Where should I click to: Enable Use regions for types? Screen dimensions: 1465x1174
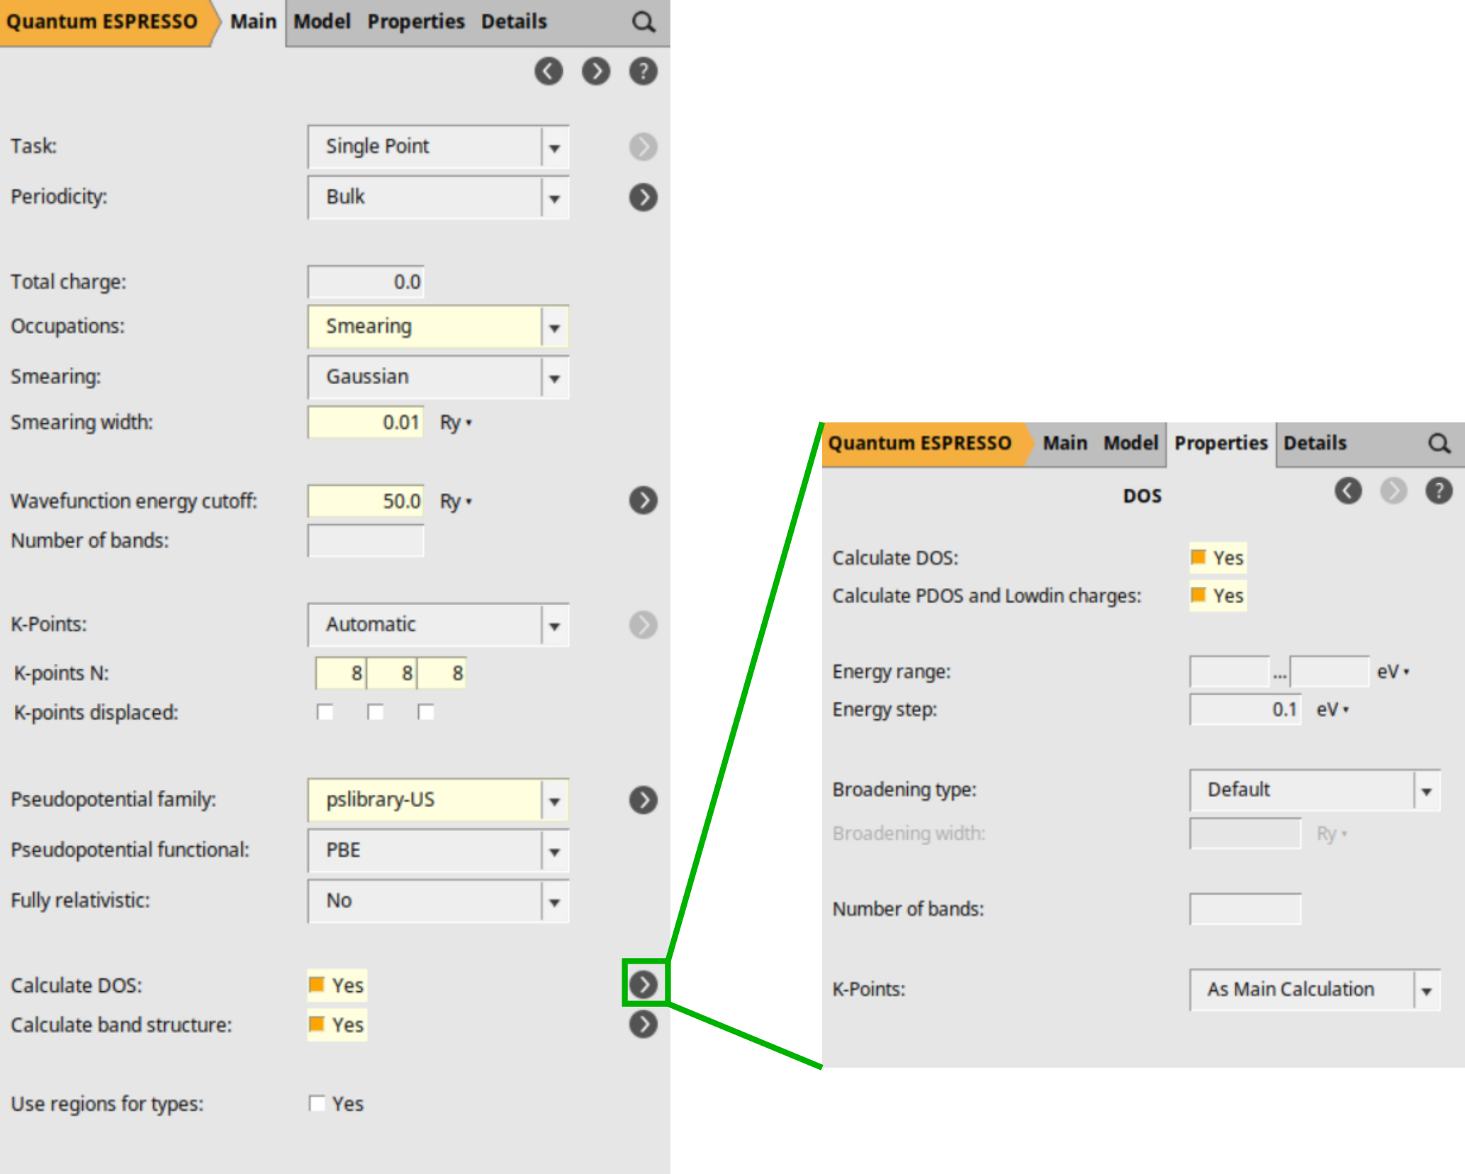(317, 1103)
